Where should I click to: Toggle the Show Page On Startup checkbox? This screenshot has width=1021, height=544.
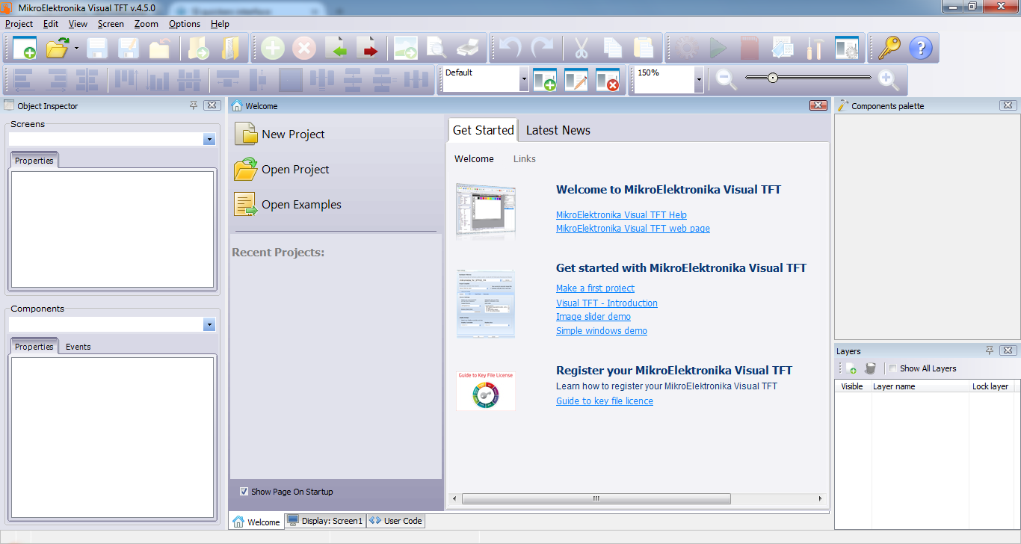pyautogui.click(x=244, y=492)
